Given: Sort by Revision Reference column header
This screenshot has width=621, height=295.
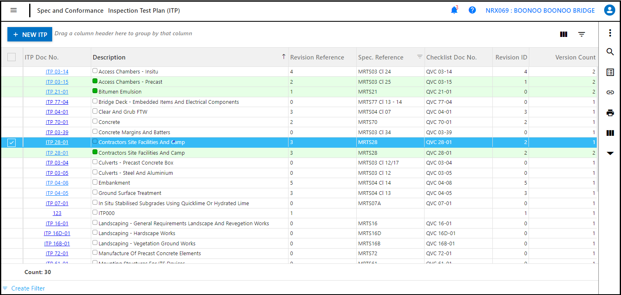Looking at the screenshot, I should [x=317, y=57].
